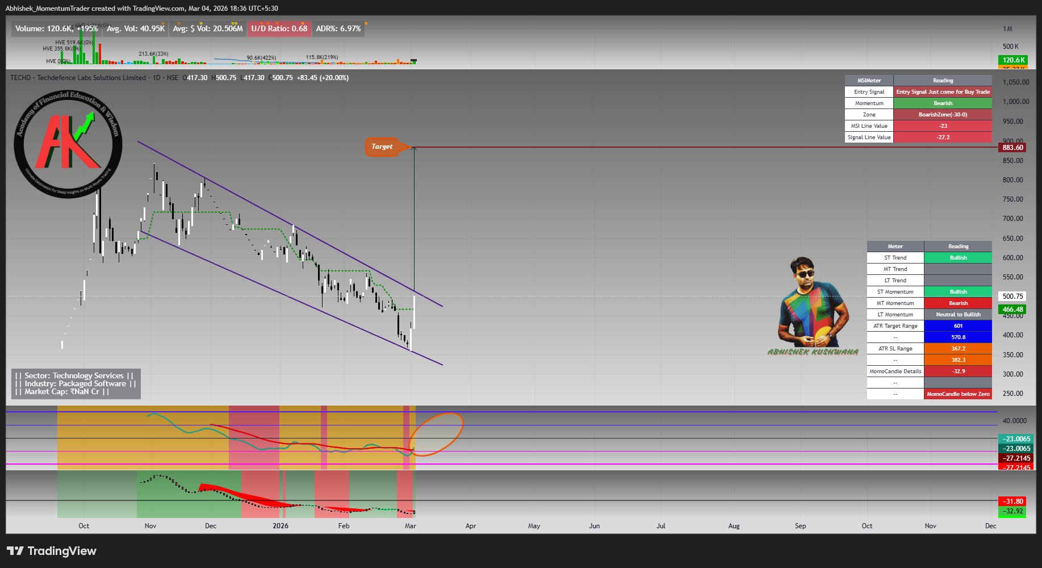
Task: Click the TradingView logo
Action: coord(52,551)
